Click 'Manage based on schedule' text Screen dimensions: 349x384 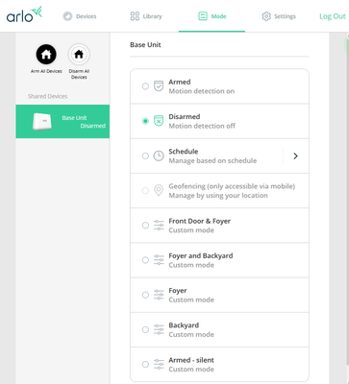click(x=212, y=160)
